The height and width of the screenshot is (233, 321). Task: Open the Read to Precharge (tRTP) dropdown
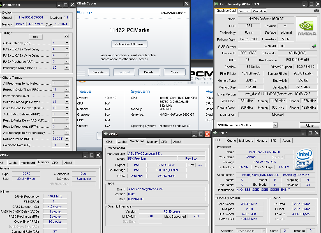click(67, 126)
